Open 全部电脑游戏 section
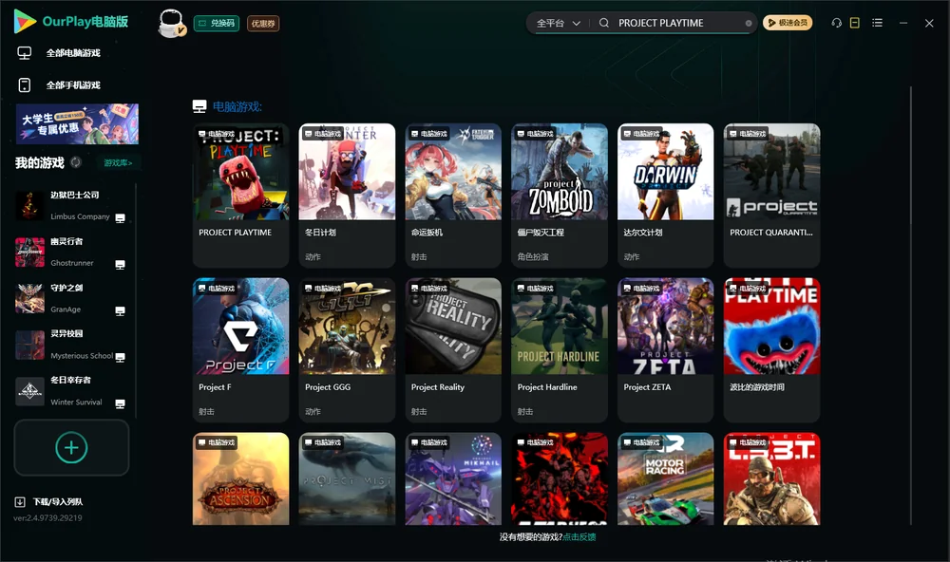 coord(73,53)
